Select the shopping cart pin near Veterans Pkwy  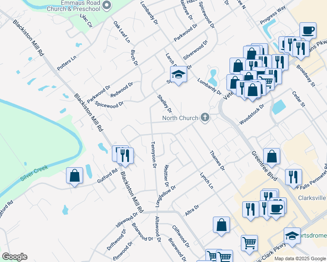[267, 81]
